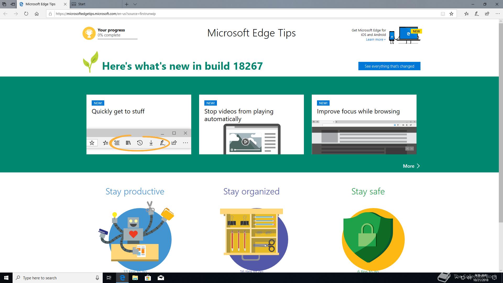The width and height of the screenshot is (503, 283).
Task: Open Microsoft Store from taskbar
Action: coord(148,278)
